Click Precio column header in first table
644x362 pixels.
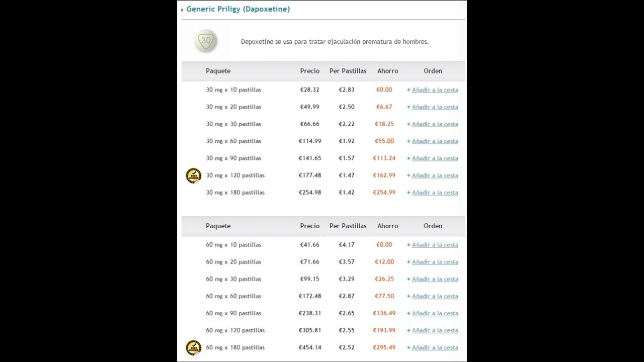310,71
